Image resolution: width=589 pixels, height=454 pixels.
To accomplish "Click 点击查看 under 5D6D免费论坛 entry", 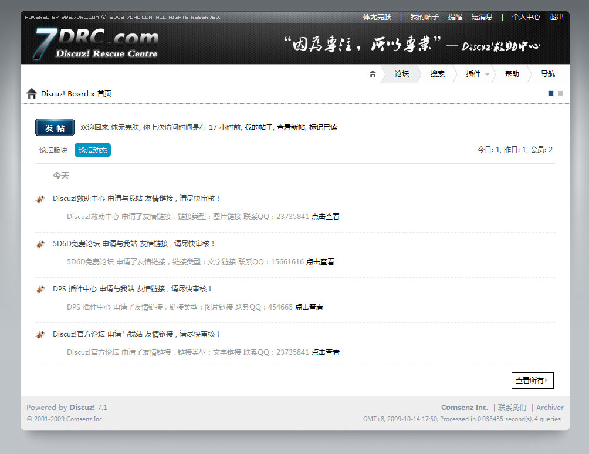I will 320,261.
